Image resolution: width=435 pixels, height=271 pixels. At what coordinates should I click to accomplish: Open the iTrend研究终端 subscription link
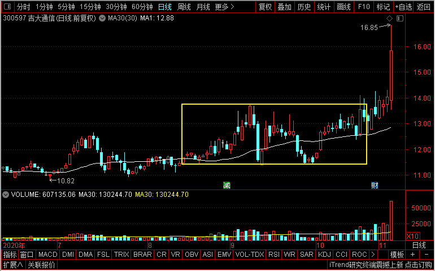(x=381, y=265)
